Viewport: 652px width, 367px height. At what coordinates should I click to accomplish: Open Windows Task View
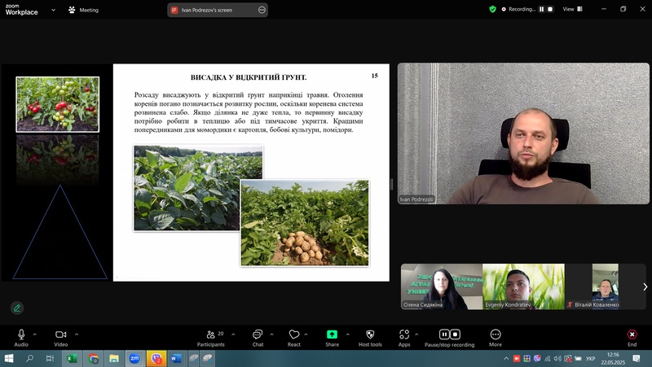tap(50, 358)
